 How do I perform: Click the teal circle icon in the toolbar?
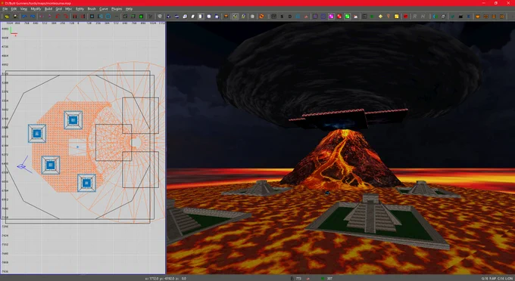[108, 16]
